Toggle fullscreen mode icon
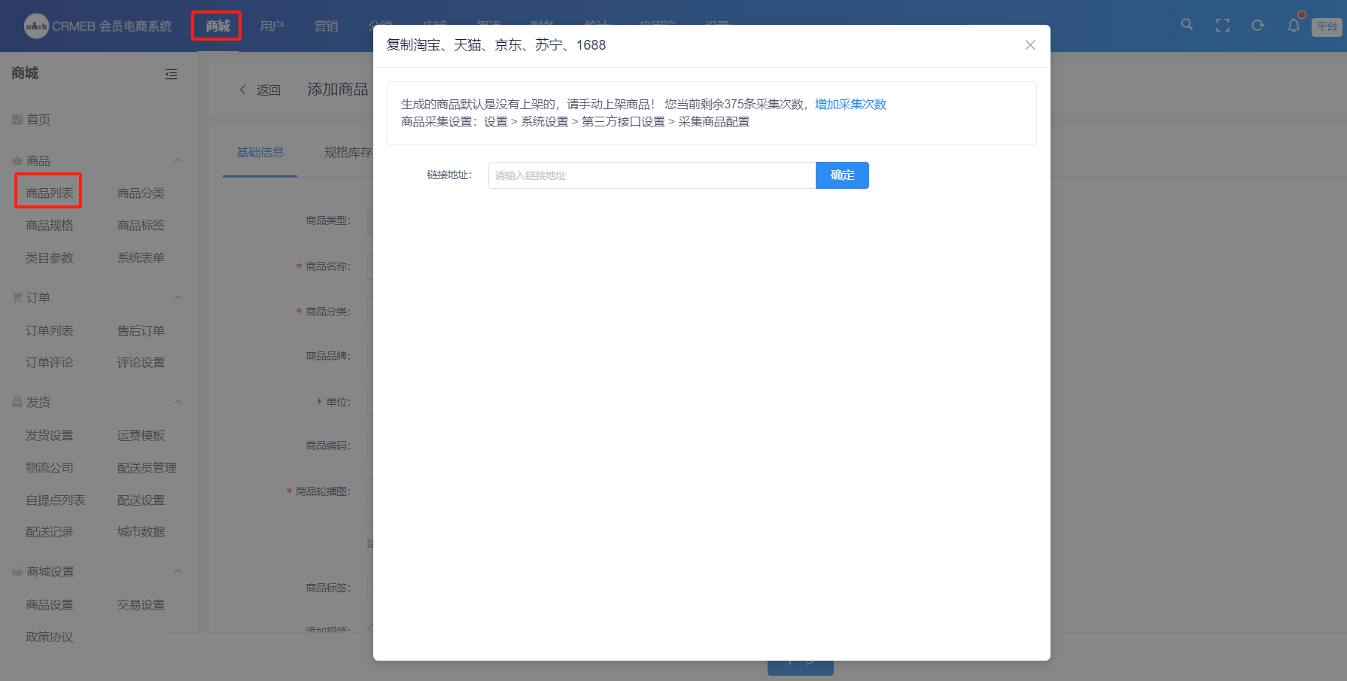Screen dimensions: 1347x681 pos(1223,26)
